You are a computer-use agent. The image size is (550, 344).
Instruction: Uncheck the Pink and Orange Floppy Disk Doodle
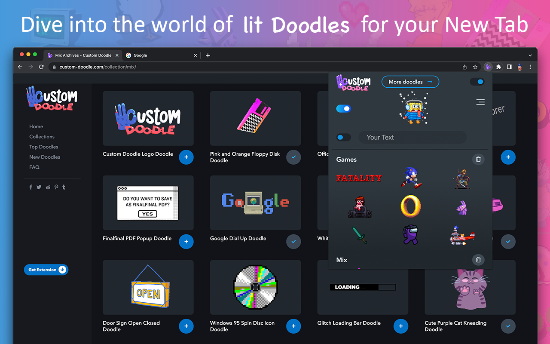(x=293, y=157)
